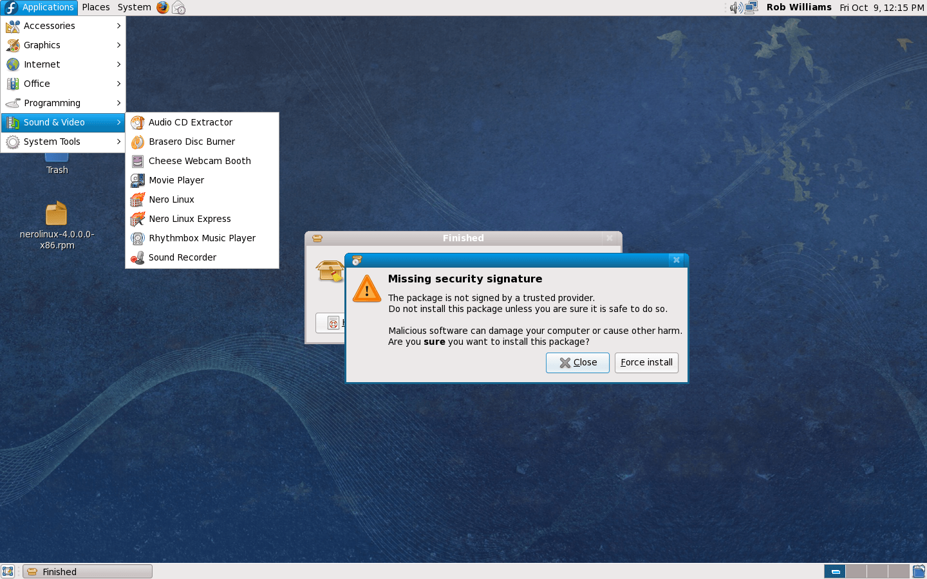Open the System menu
The image size is (927, 579).
pyautogui.click(x=134, y=8)
